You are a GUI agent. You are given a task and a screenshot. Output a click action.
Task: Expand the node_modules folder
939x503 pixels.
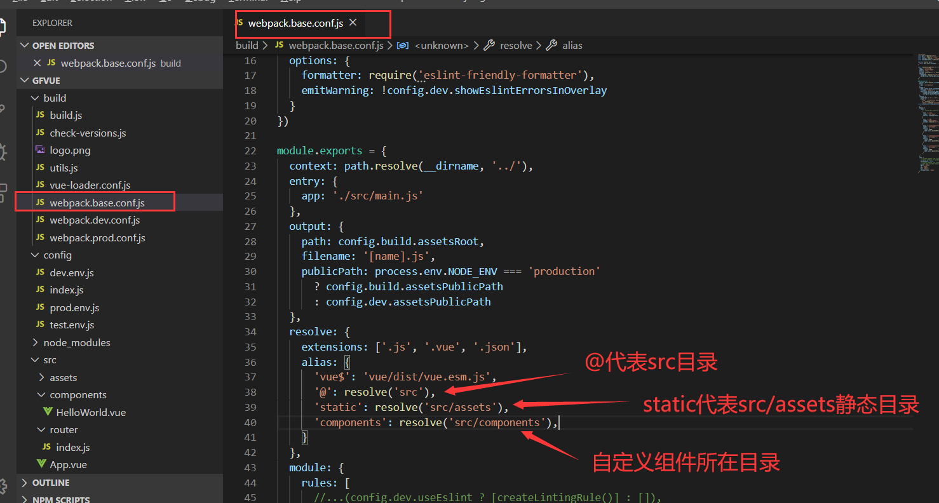pyautogui.click(x=35, y=342)
